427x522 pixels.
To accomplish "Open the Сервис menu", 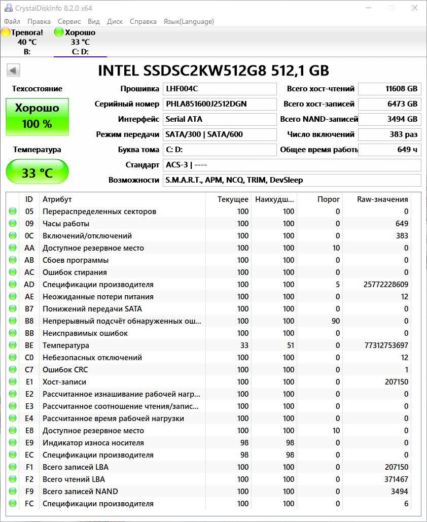I will coord(69,21).
